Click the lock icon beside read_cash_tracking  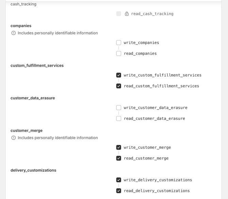tap(127, 14)
